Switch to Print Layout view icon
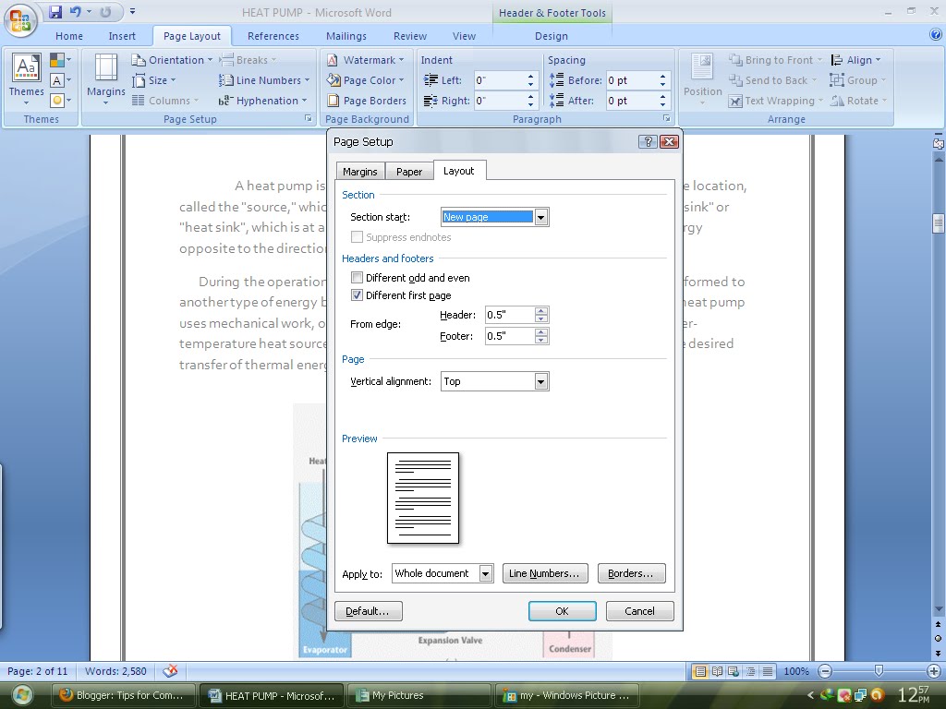 tap(700, 671)
